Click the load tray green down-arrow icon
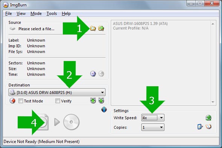The image size is (222, 148). (101, 101)
